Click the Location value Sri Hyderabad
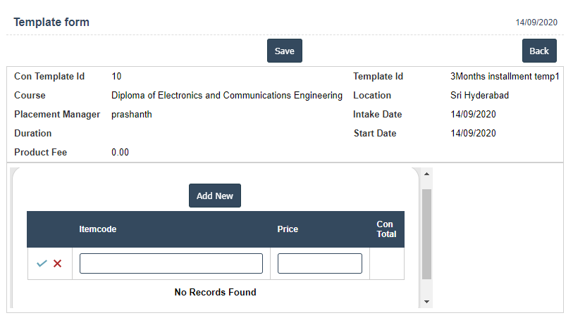Image resolution: width=573 pixels, height=325 pixels. coord(479,95)
